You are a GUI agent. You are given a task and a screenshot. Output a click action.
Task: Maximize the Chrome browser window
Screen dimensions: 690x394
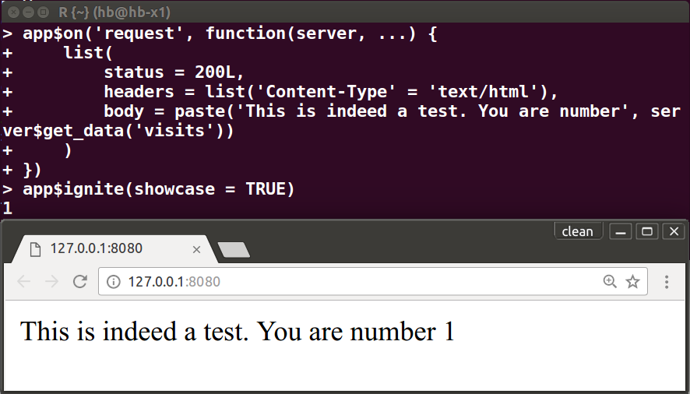(646, 231)
